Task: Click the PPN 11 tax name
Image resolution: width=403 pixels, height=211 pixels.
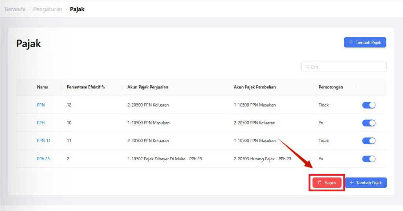Action: pyautogui.click(x=44, y=141)
